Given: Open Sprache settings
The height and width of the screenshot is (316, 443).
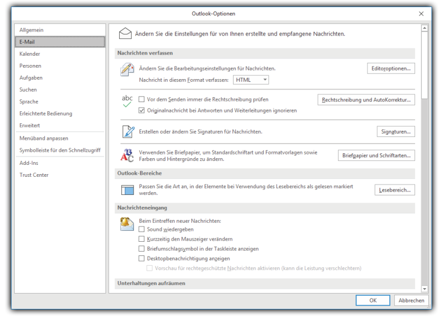Looking at the screenshot, I should pyautogui.click(x=60, y=102).
